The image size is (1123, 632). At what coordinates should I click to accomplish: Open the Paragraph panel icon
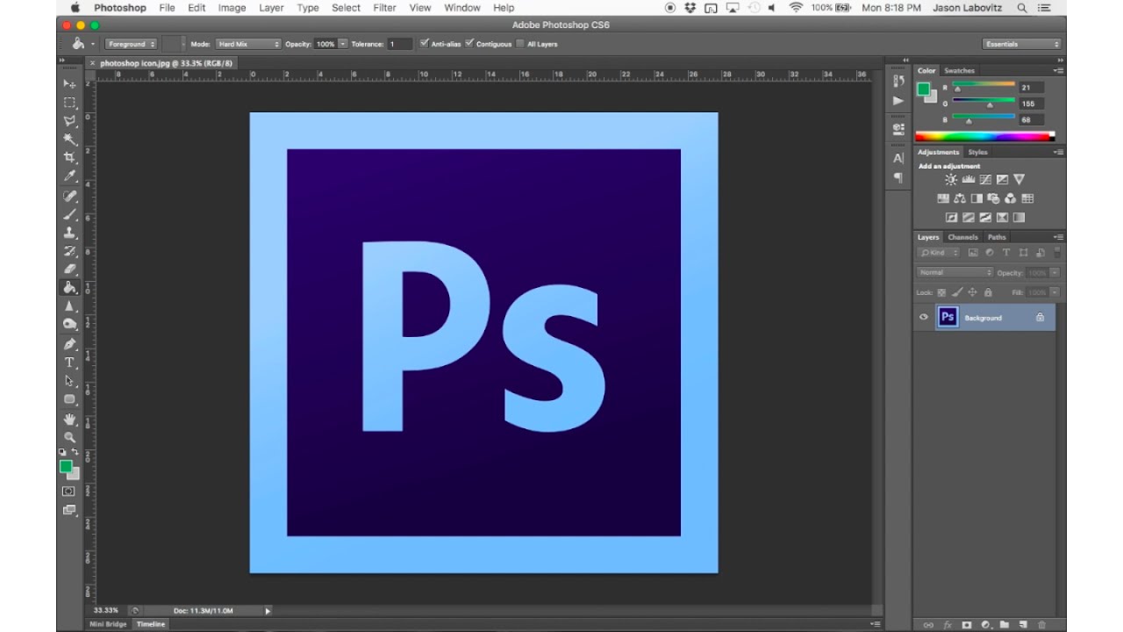coord(898,177)
